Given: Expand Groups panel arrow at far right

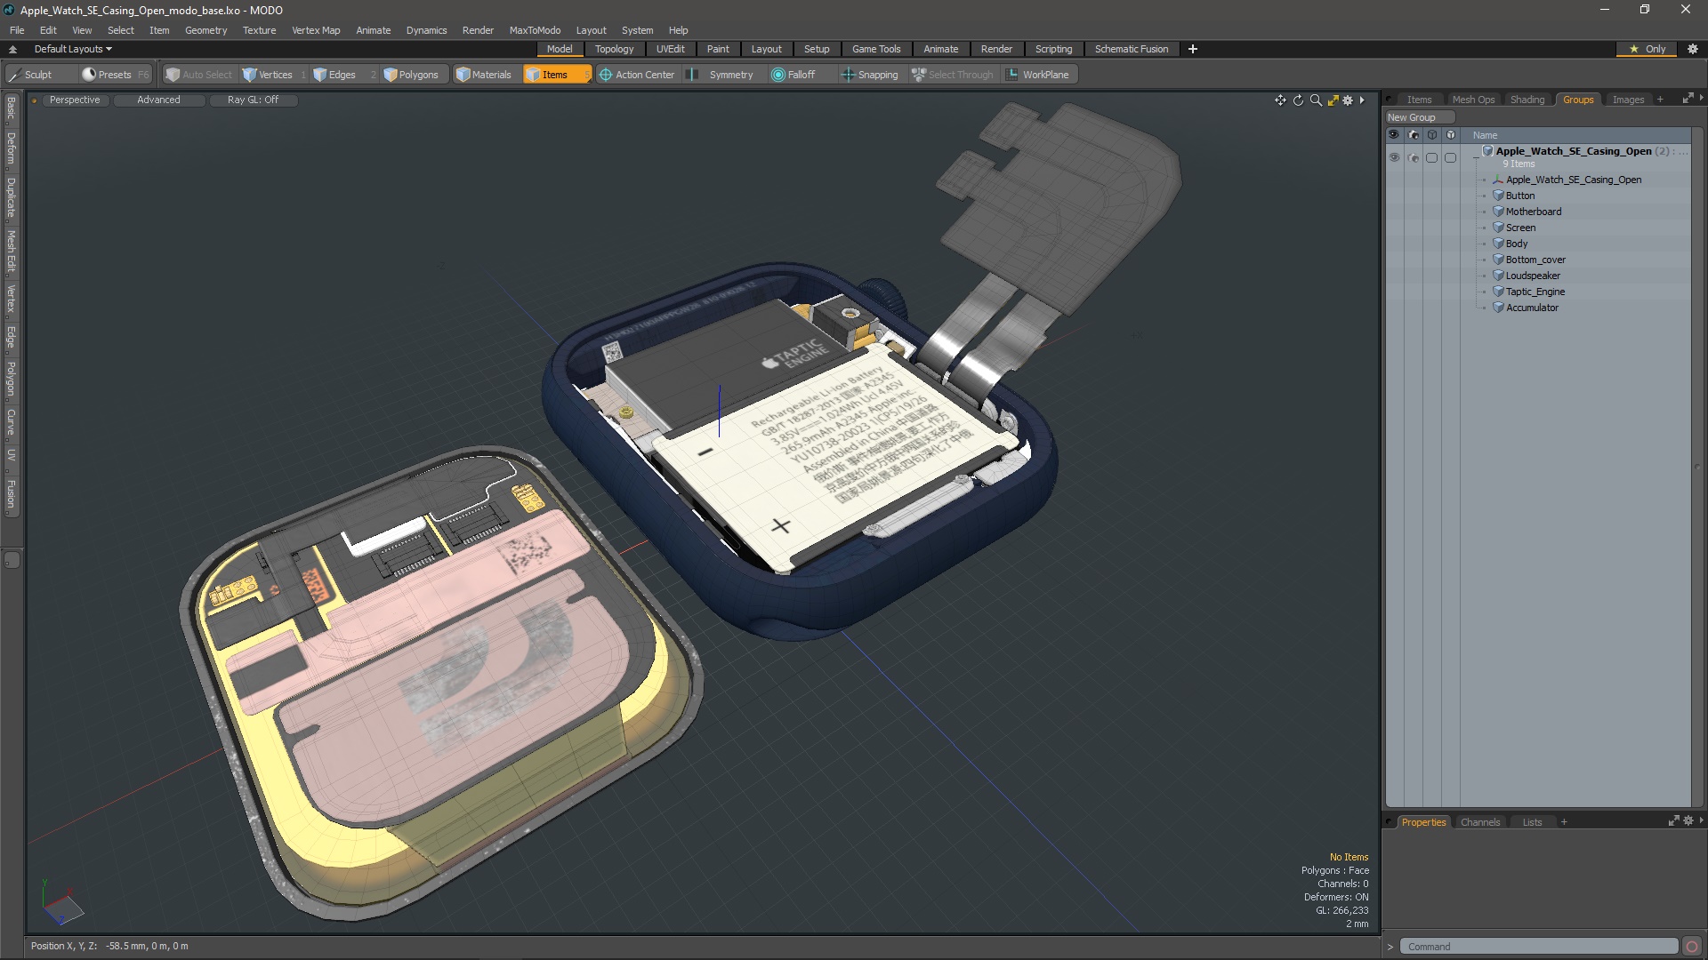Looking at the screenshot, I should click(1701, 98).
